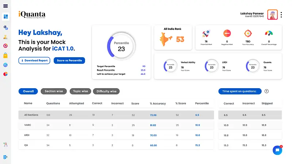Switch to the Difficulty wise tab
Viewport: 292px width, 164px height.
pos(106,91)
